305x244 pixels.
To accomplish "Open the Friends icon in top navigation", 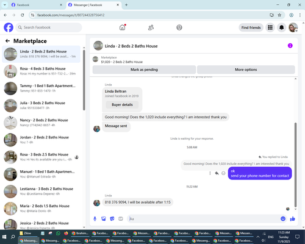I will [151, 27].
